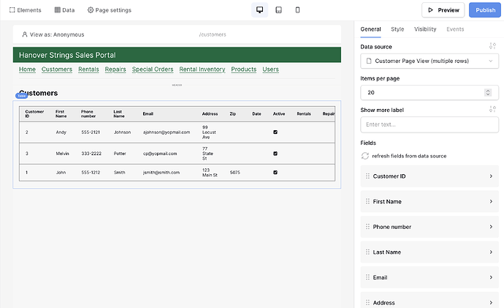
Task: Switch to the General tab
Action: click(x=370, y=29)
